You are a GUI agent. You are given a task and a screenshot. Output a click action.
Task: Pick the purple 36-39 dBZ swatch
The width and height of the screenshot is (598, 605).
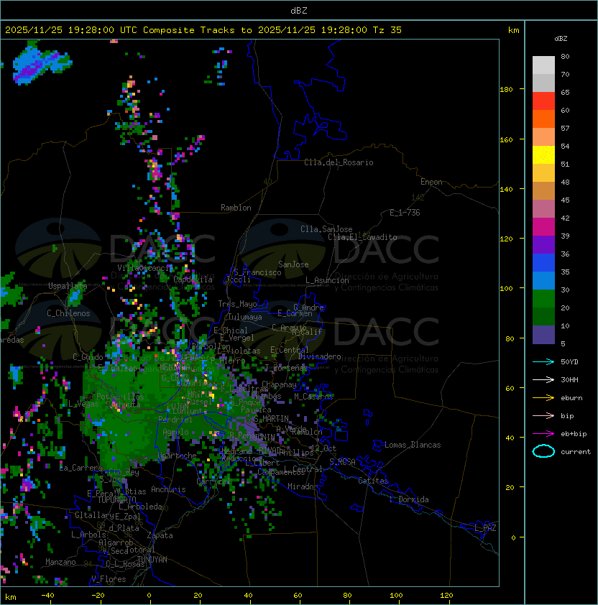(x=543, y=244)
